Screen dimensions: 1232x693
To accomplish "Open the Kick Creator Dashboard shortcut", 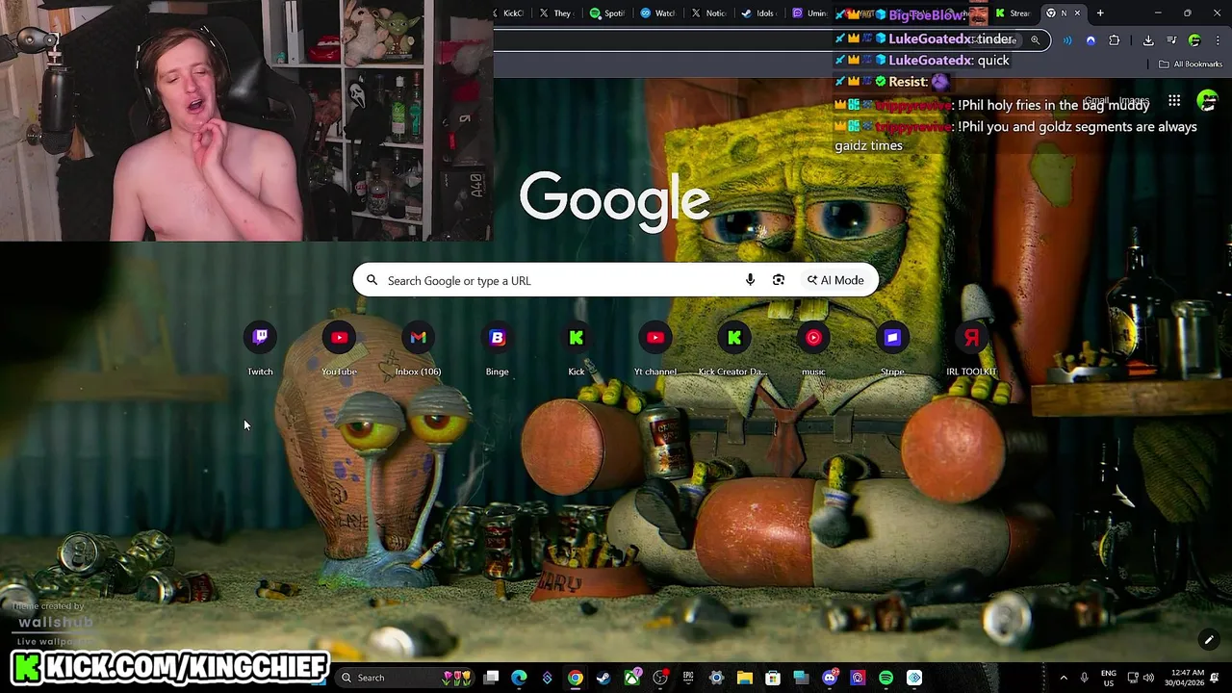I will click(x=734, y=348).
